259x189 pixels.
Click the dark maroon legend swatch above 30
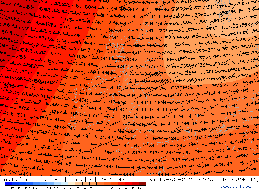click(142, 184)
